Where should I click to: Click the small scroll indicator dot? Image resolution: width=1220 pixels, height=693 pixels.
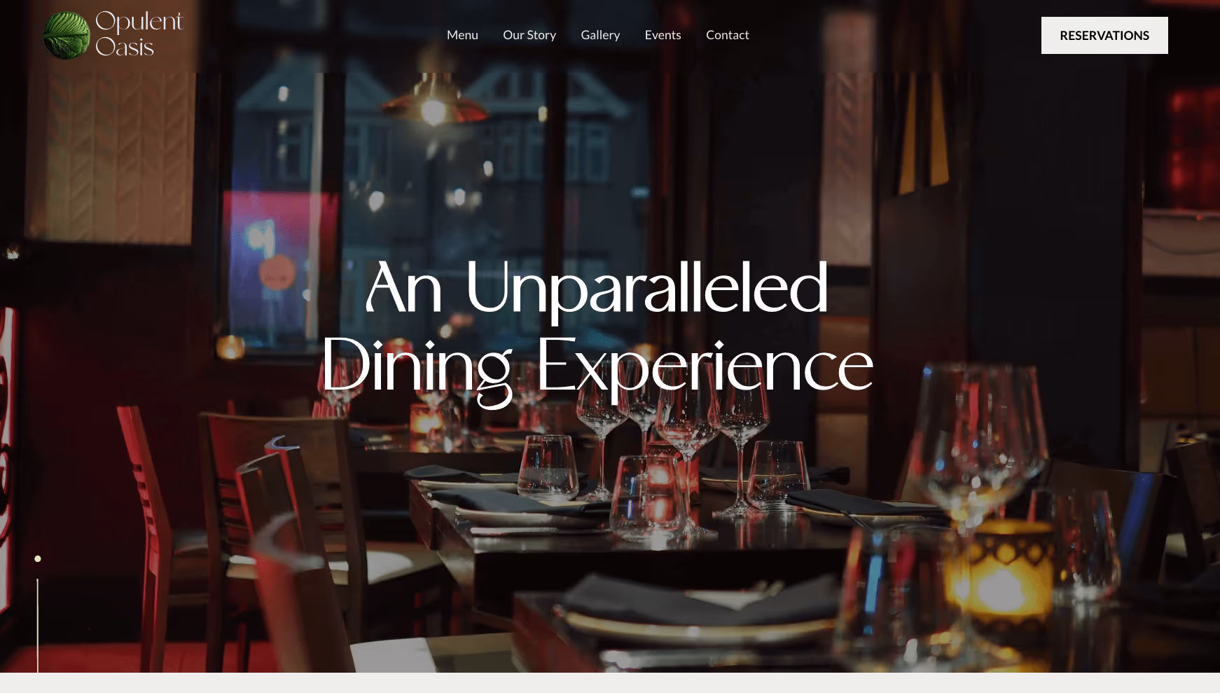tap(38, 558)
